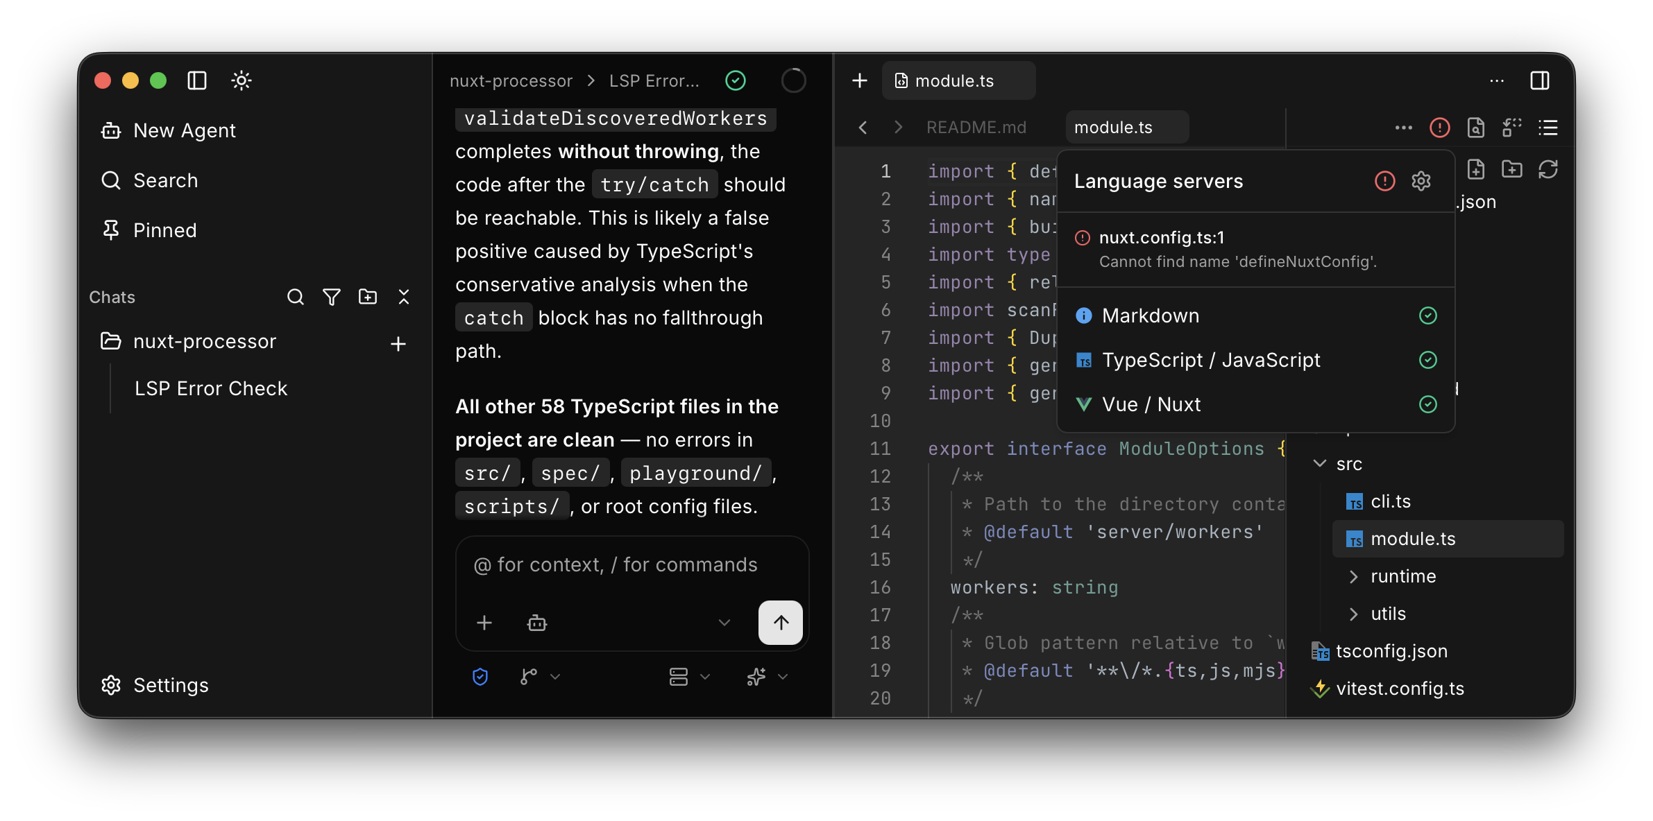
Task: Open tsconfig.json in file tree
Action: click(x=1380, y=651)
